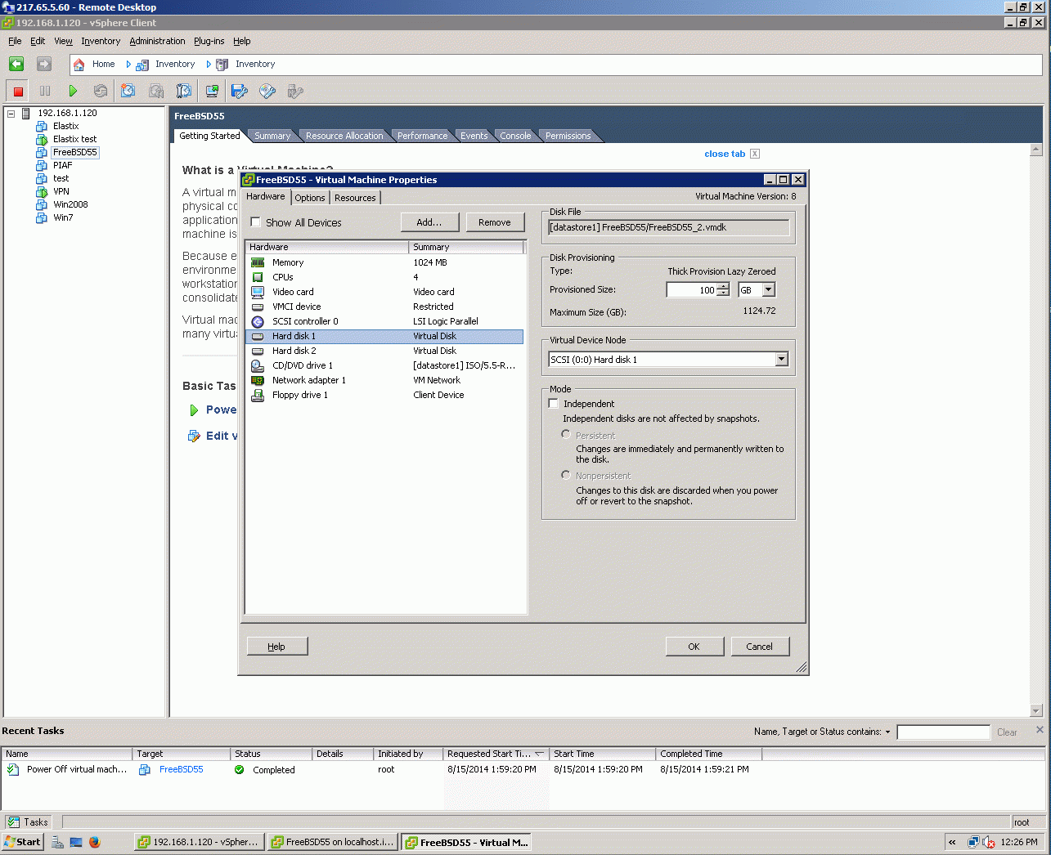Sort tasks by Requested Start Time column

point(495,754)
